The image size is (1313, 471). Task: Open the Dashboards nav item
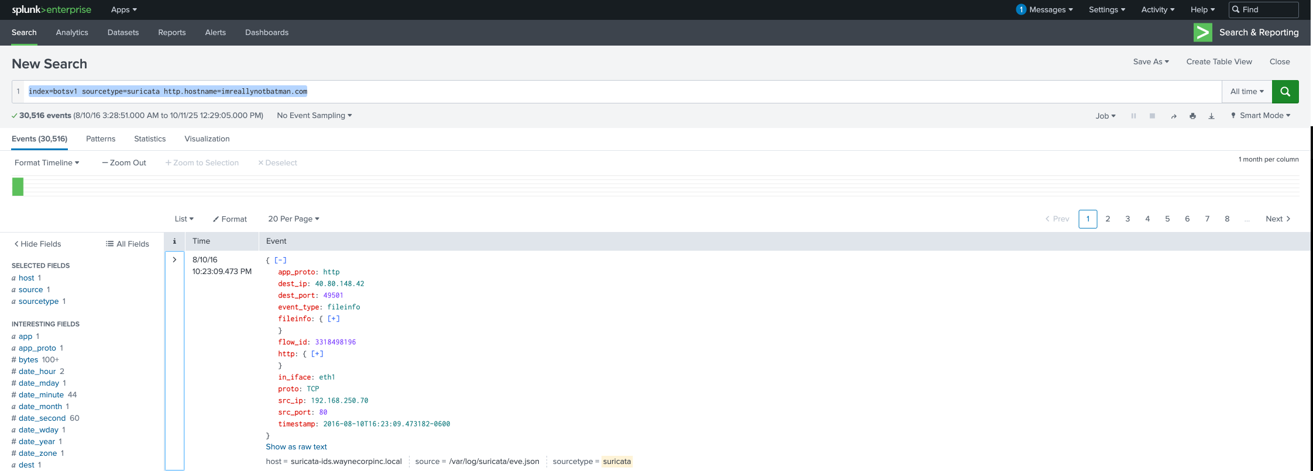point(267,33)
